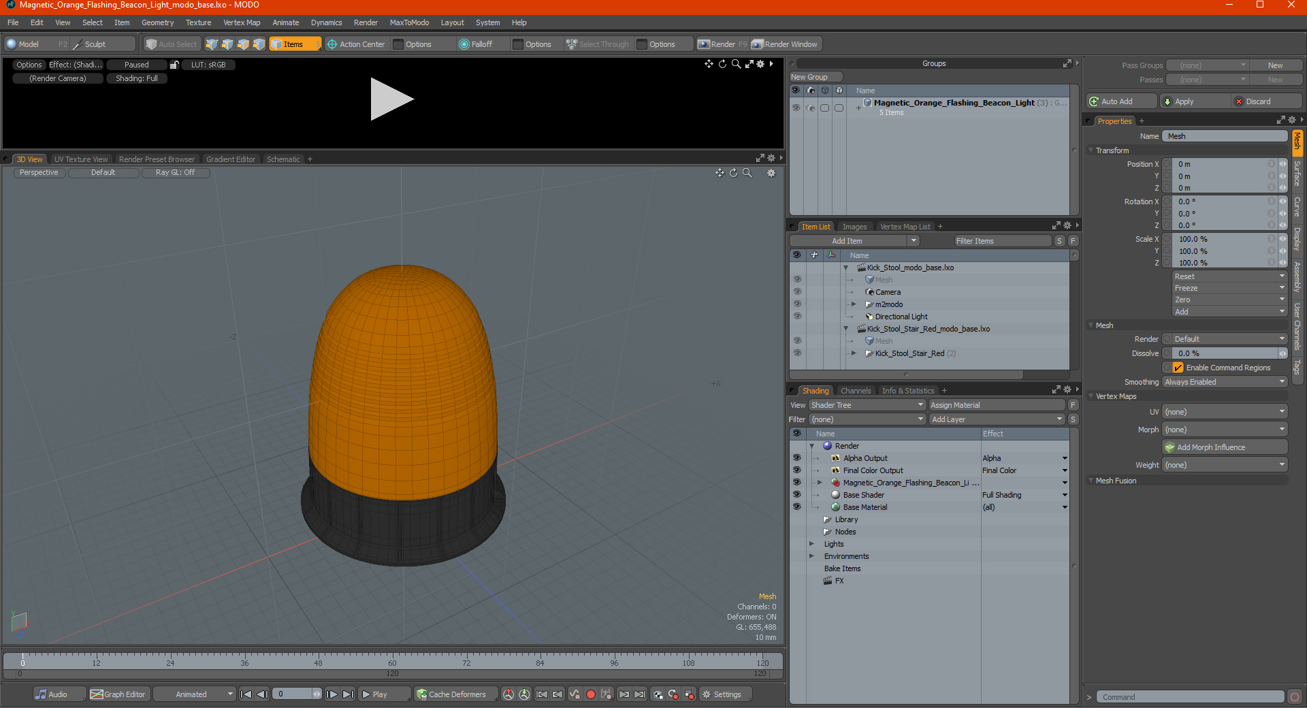The width and height of the screenshot is (1307, 708).
Task: Jump to last frame
Action: pyautogui.click(x=348, y=694)
